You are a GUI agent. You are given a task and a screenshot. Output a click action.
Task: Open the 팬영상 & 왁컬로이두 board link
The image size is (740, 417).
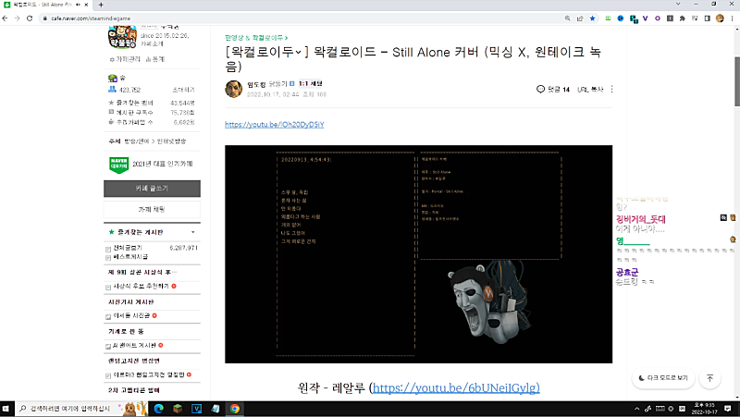click(x=256, y=38)
